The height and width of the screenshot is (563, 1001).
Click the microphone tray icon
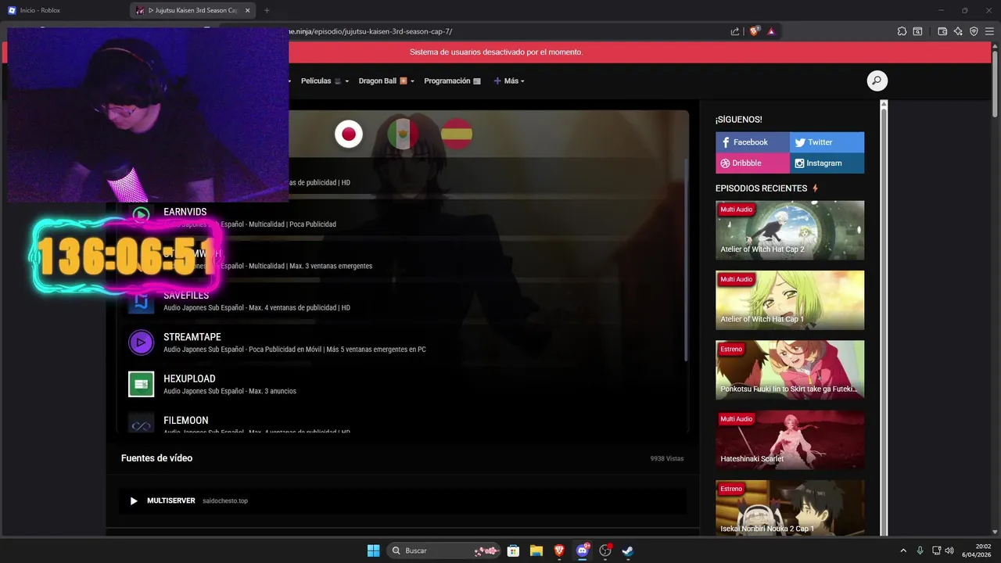click(920, 550)
